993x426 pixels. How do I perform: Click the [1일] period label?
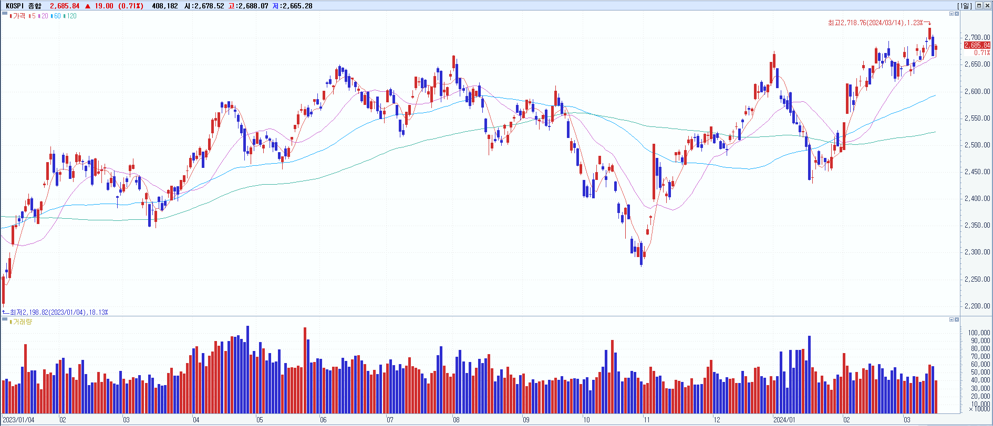(965, 6)
